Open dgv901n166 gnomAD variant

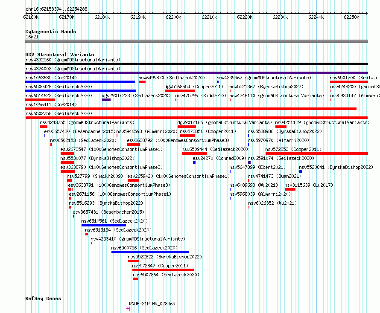click(x=225, y=122)
